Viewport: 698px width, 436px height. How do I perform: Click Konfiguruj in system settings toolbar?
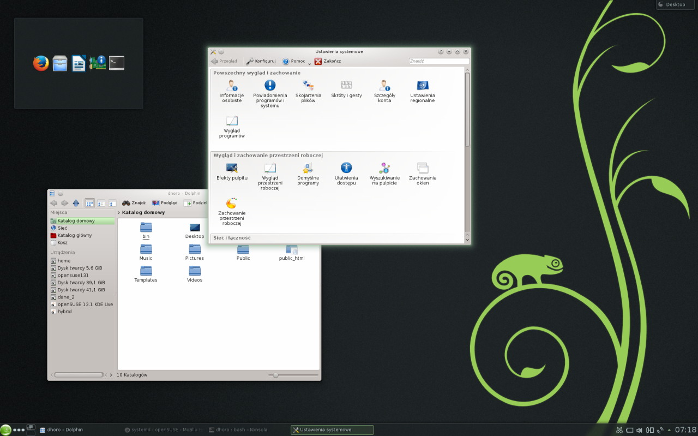pos(261,61)
